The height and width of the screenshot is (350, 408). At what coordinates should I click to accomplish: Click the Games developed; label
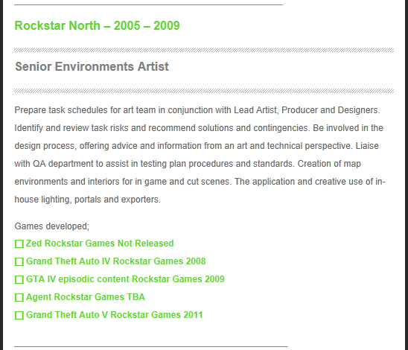(52, 226)
